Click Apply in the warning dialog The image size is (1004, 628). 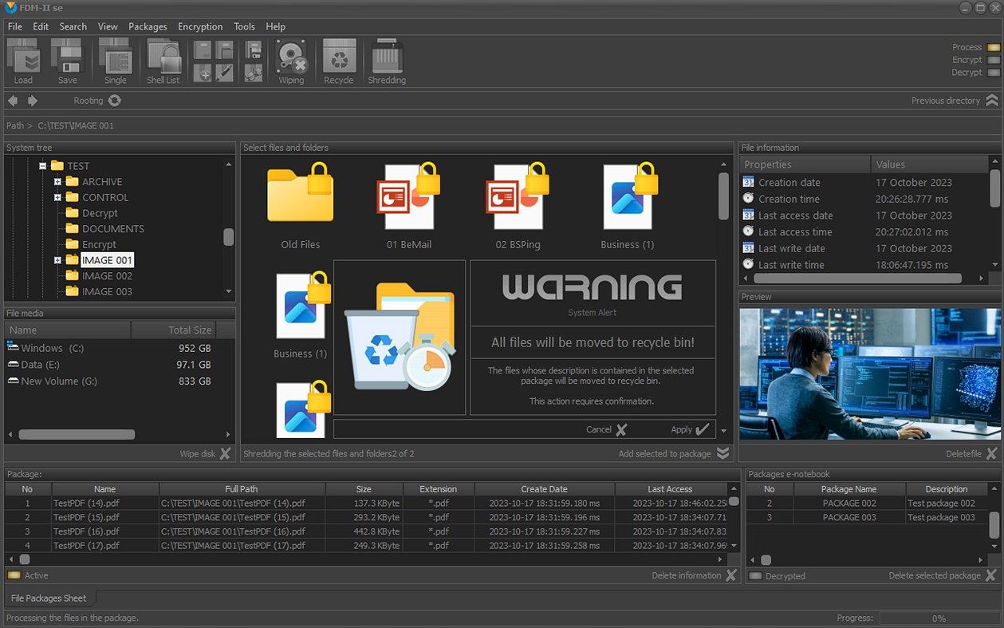690,429
